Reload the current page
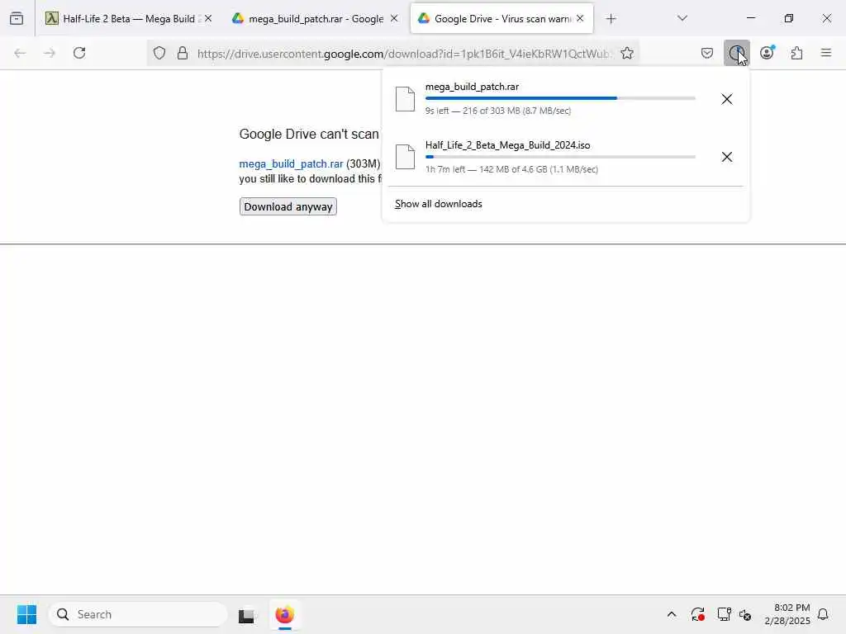Image resolution: width=846 pixels, height=634 pixels. click(79, 53)
